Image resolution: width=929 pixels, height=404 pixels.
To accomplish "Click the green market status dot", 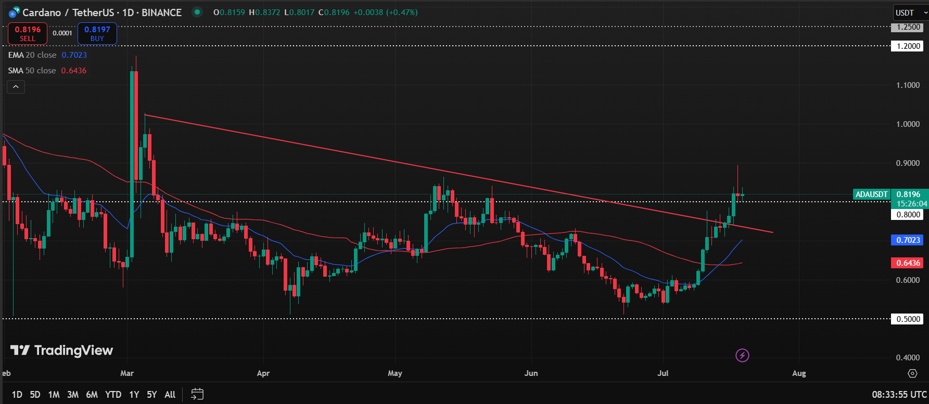I will click(x=197, y=12).
